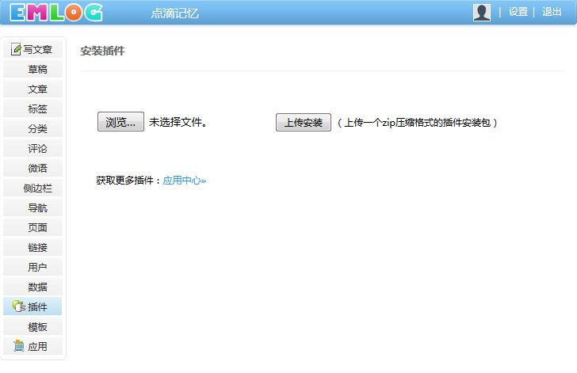Open the 设置 settings link
The height and width of the screenshot is (373, 577).
518,12
